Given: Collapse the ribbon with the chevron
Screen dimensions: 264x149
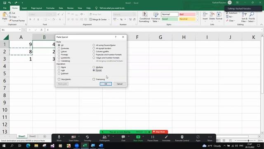Looking at the screenshot, I should point(261,25).
